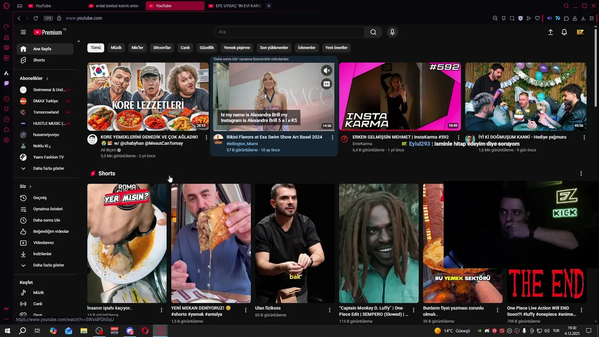Open the snapshot capture tool icon
Image resolution: width=599 pixels, height=337 pixels.
click(x=512, y=18)
